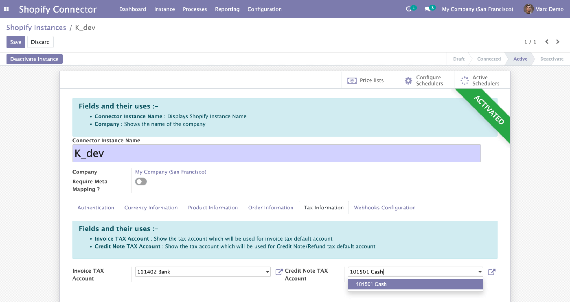Discard the changes
The image size is (570, 302).
[x=40, y=42]
